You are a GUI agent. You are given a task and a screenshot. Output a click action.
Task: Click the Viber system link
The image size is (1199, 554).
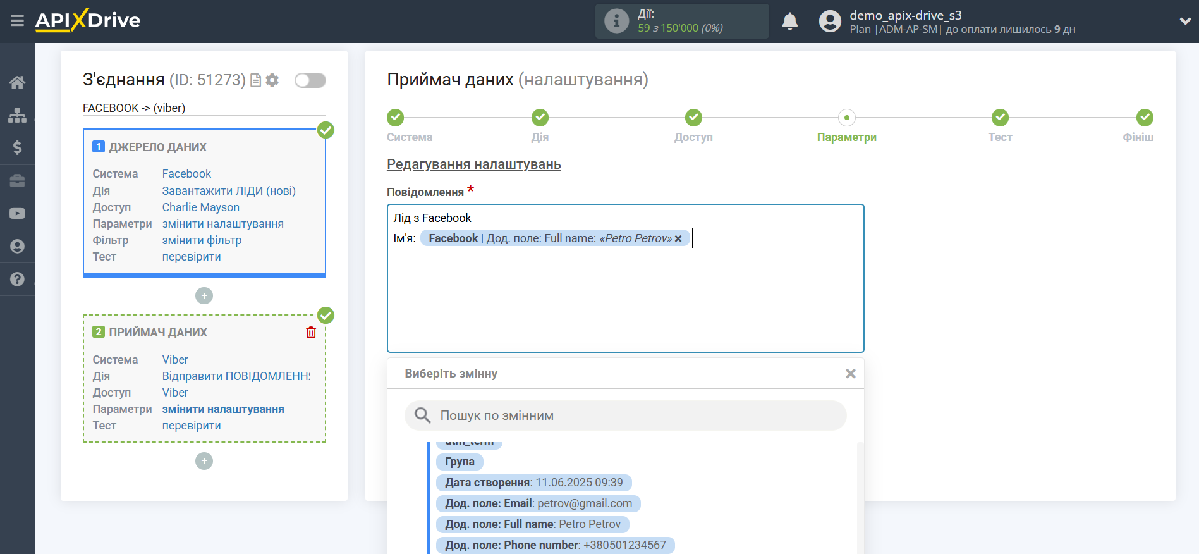175,360
